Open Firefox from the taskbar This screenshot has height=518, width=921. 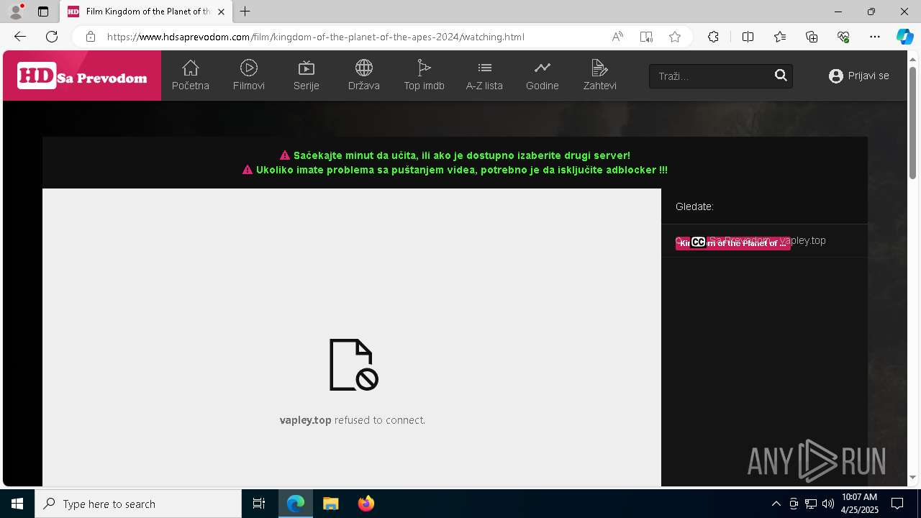click(x=366, y=504)
